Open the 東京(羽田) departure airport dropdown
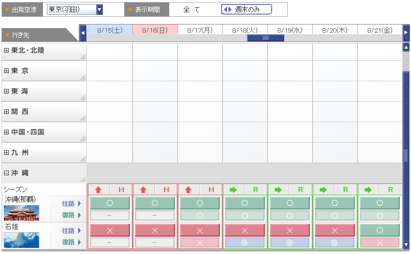Viewport: 411px width, 254px height. click(x=100, y=9)
